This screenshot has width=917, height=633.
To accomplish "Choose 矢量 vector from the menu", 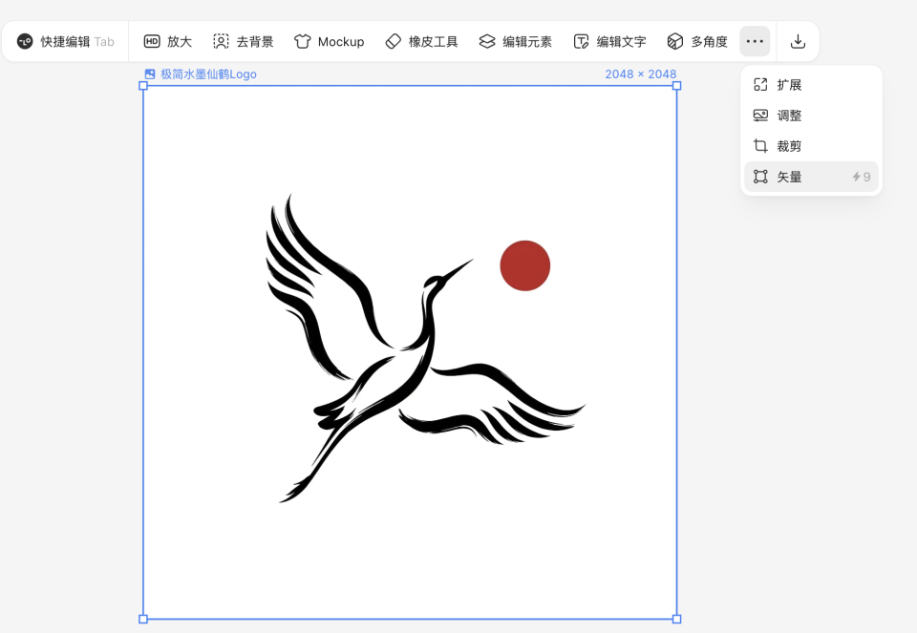I will [x=811, y=177].
